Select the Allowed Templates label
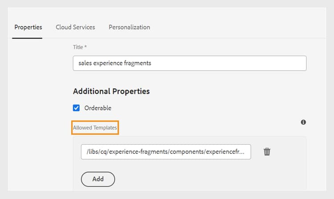This screenshot has height=199, width=334. [95, 128]
